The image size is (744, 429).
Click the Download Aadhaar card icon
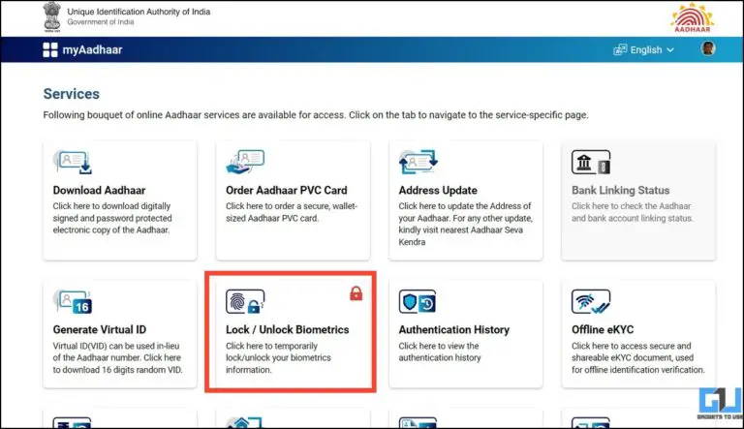pos(73,162)
